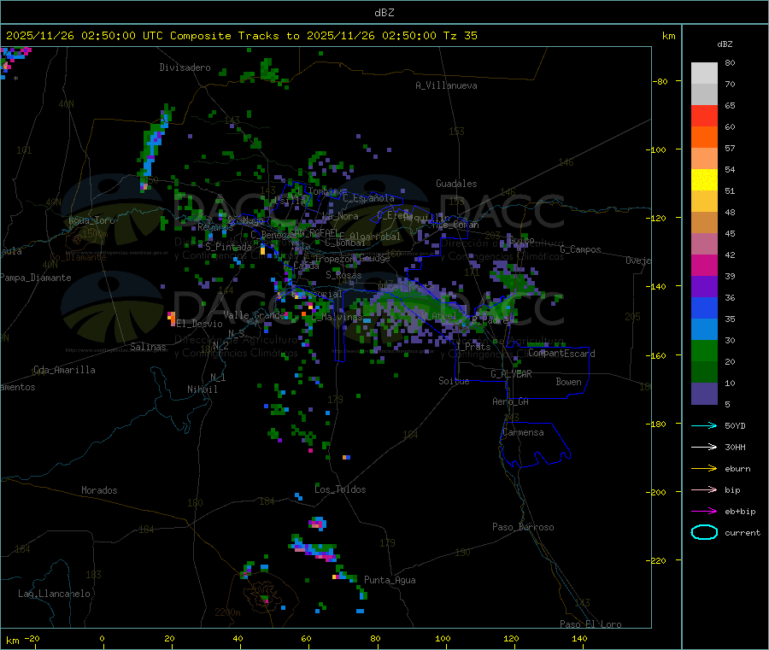Click the Pampa_Diamante map label
Viewport: 769px width, 650px height.
pos(36,278)
